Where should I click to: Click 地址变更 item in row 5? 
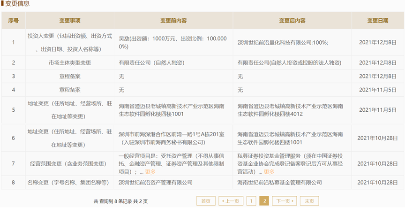(x=70, y=110)
